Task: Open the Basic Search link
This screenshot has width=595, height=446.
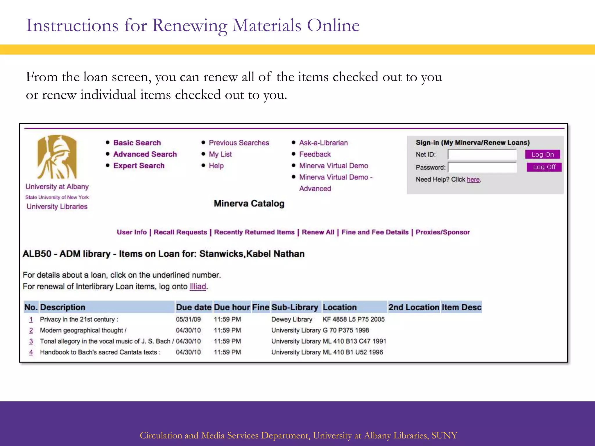Action: point(137,143)
